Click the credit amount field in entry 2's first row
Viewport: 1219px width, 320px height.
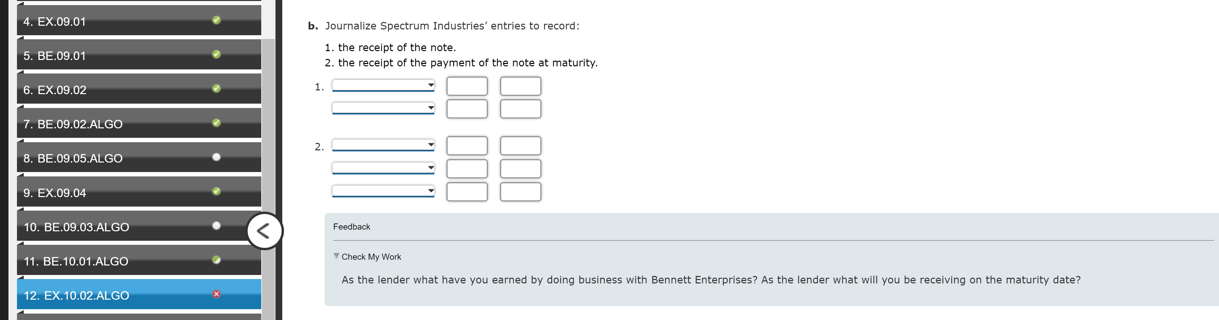tap(520, 145)
